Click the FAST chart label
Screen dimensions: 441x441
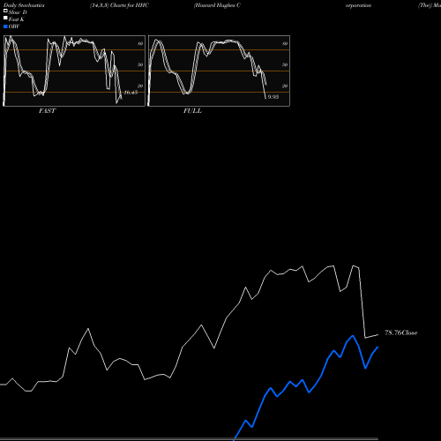pos(47,111)
